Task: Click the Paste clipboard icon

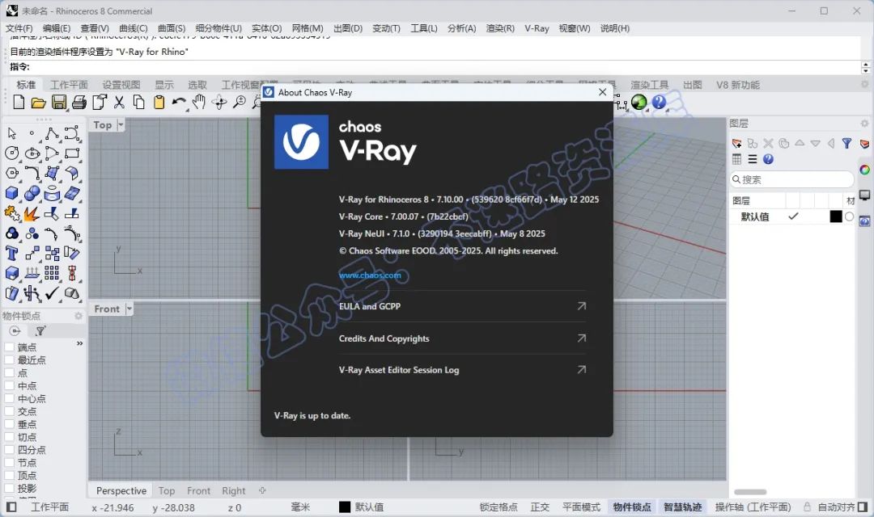Action: [x=159, y=102]
